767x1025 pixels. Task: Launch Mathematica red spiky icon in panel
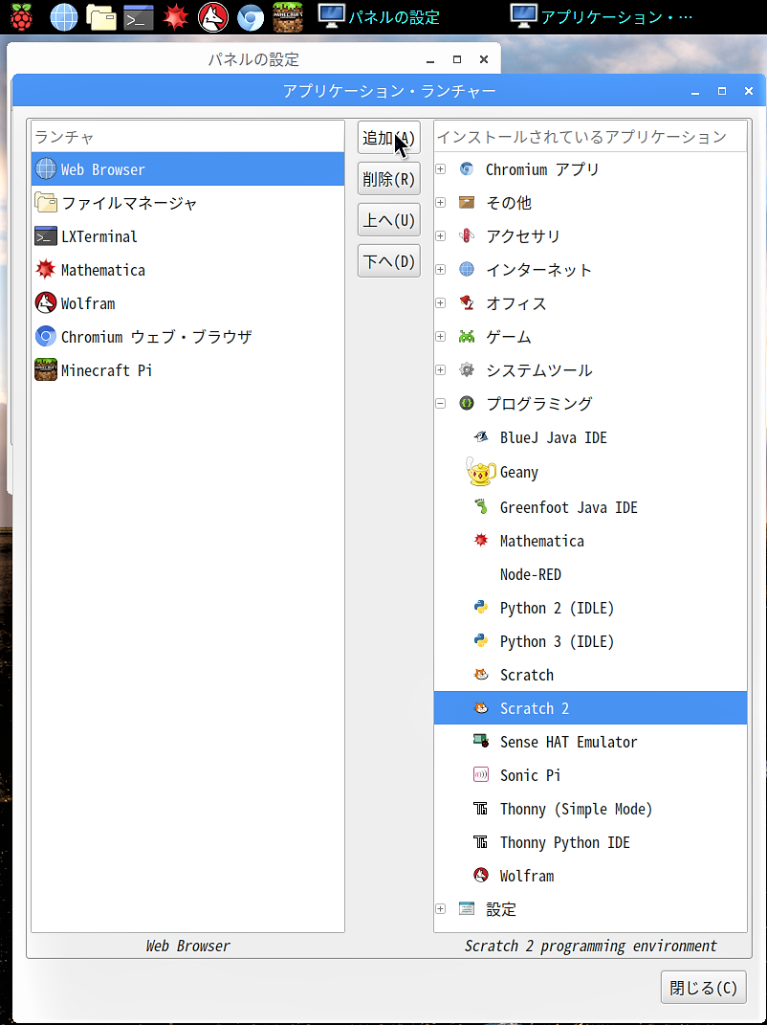coord(176,17)
